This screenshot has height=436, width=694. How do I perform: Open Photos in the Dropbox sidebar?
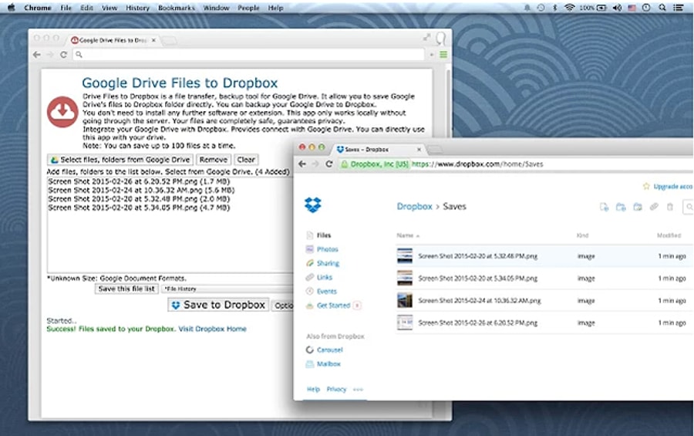[x=327, y=249]
